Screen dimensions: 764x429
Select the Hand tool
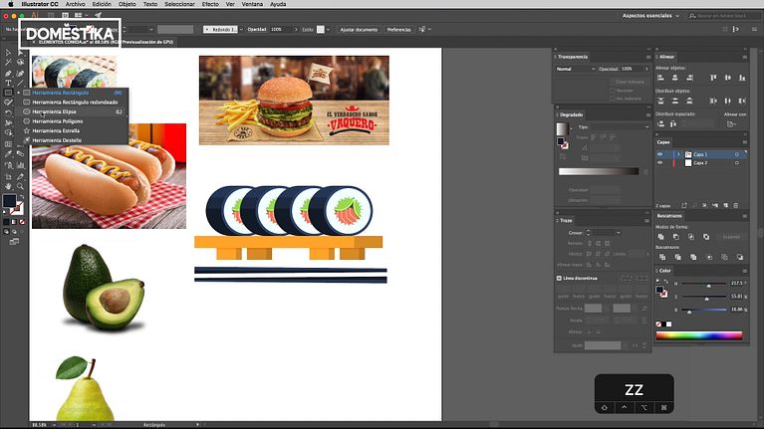tap(8, 186)
